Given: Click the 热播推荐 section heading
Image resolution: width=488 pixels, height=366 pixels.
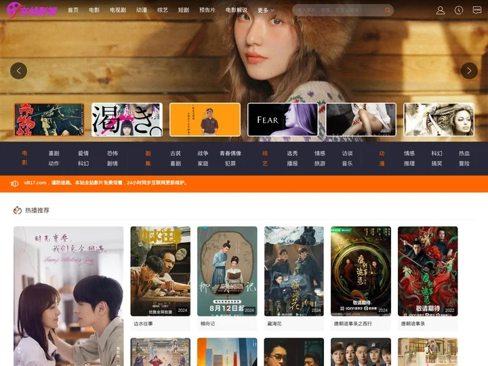Looking at the screenshot, I should click(37, 210).
